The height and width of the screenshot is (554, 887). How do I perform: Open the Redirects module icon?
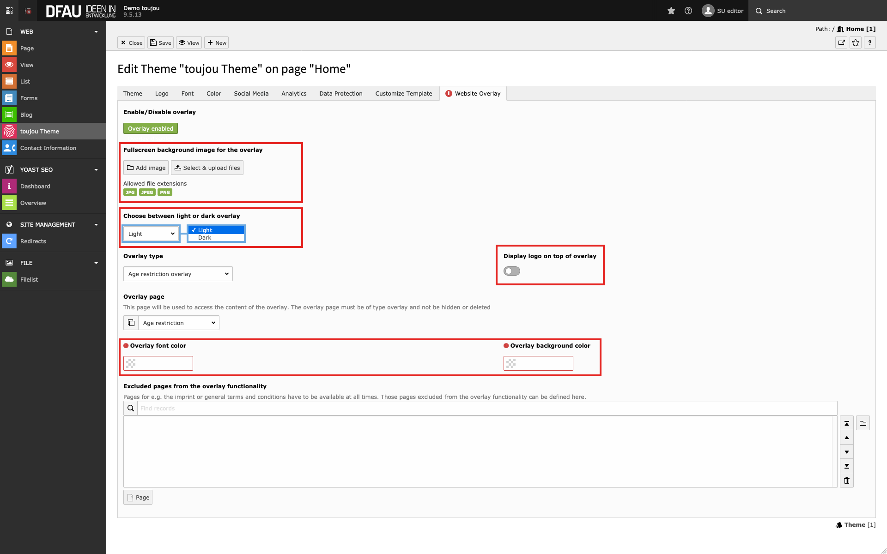pyautogui.click(x=9, y=241)
